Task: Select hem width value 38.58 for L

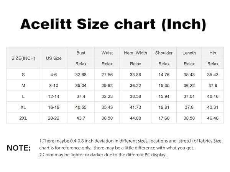Action: click(x=135, y=96)
